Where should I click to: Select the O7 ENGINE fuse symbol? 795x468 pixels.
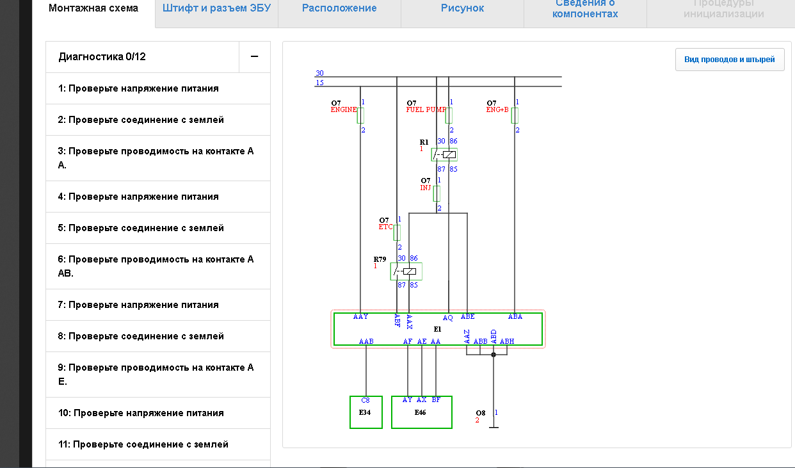[x=360, y=115]
